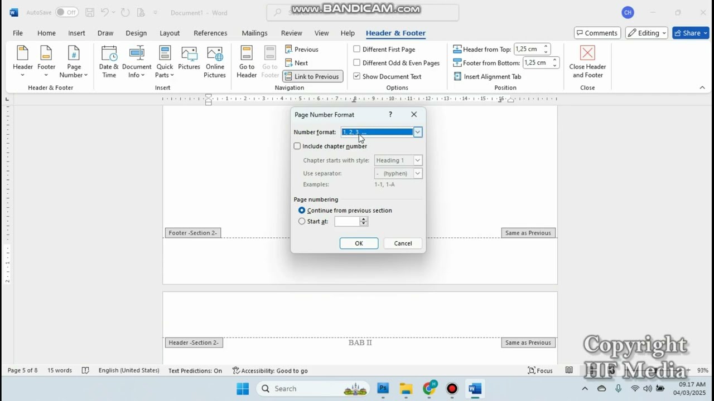Open Share dropdown
The image size is (714, 401).
[706, 33]
